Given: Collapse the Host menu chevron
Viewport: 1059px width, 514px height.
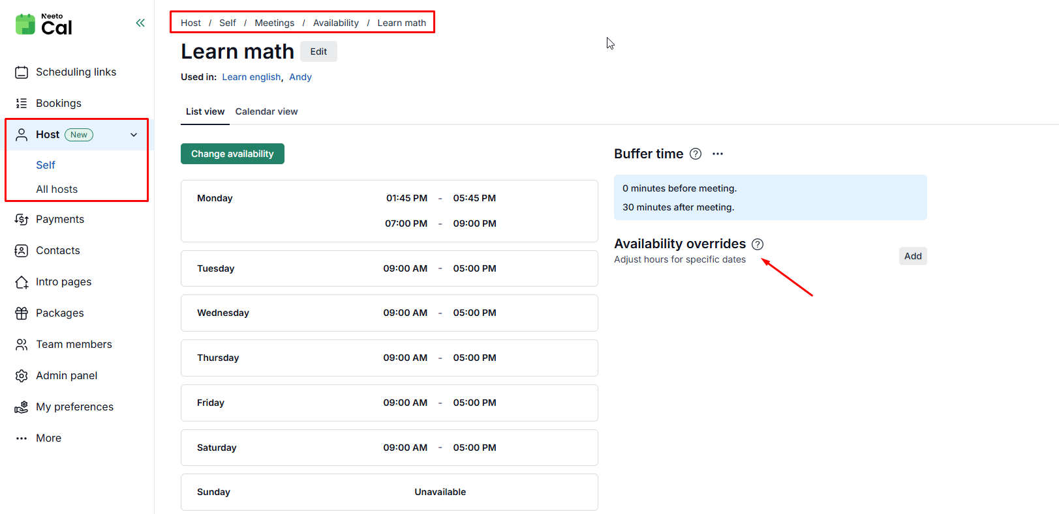Looking at the screenshot, I should point(134,135).
